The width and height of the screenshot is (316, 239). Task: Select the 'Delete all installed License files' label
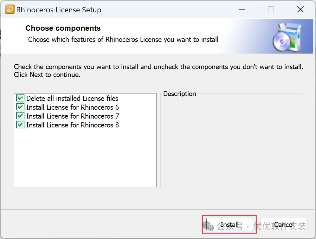tap(72, 98)
